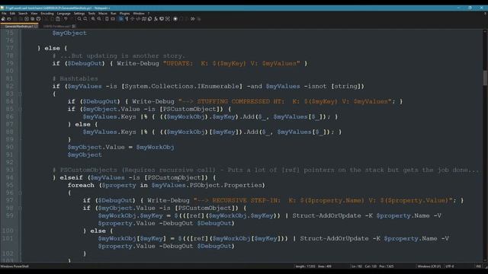Click the 'foreach ($property in' code line
The height and width of the screenshot is (274, 488).
pyautogui.click(x=166, y=185)
